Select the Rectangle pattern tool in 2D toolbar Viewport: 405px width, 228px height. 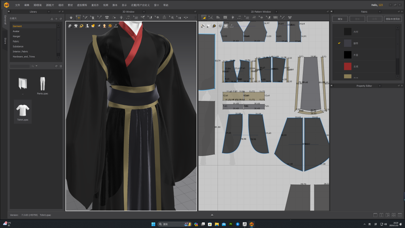[x=225, y=17]
